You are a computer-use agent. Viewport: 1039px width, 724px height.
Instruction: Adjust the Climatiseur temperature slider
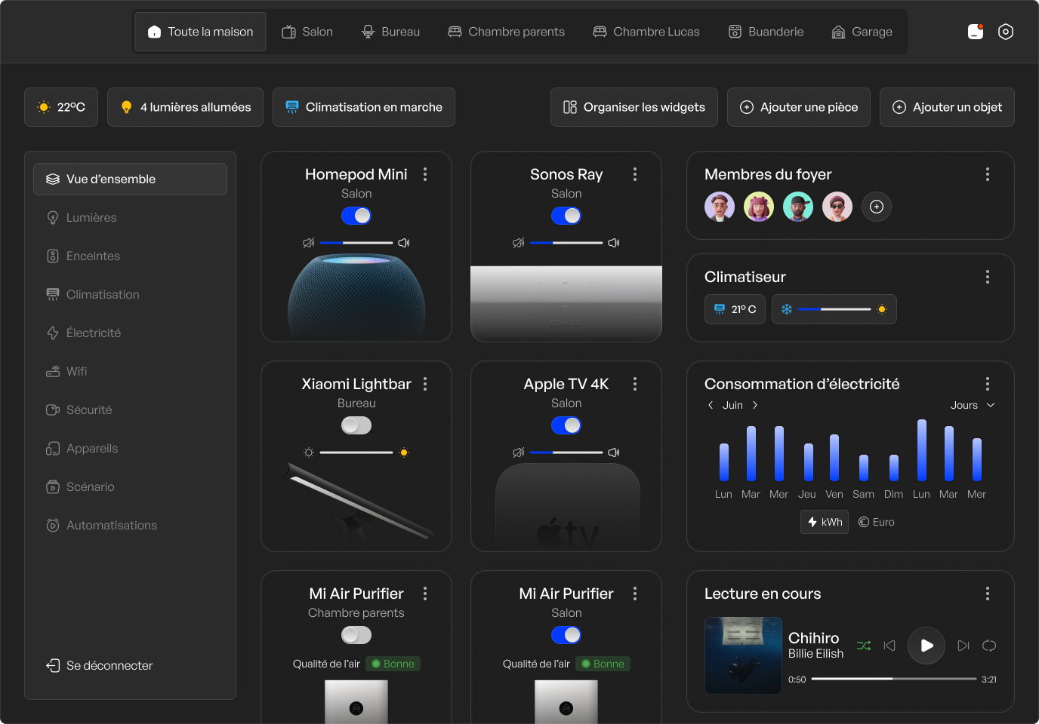[834, 309]
